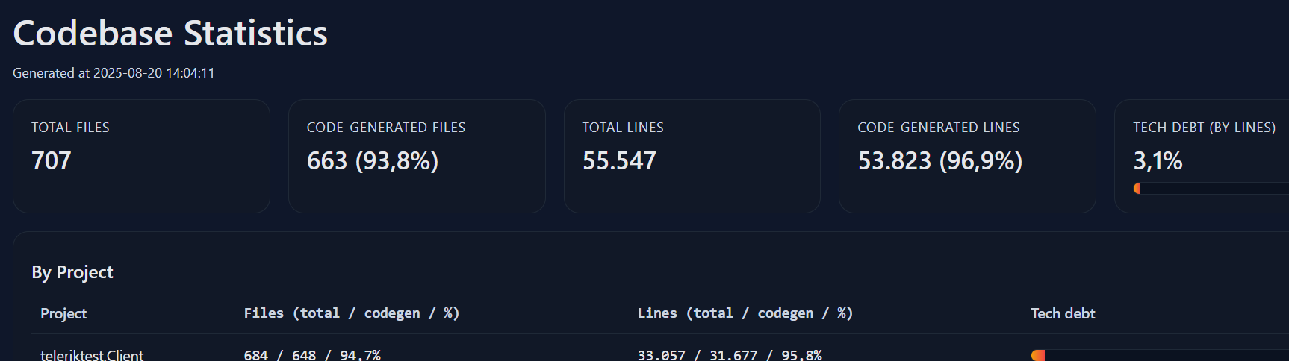Select the teleriktest.Client project row
The height and width of the screenshot is (361, 1289).
660,354
